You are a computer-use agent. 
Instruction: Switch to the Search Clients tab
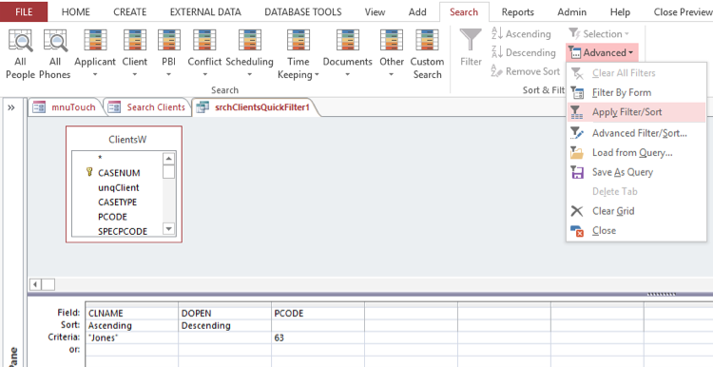coord(147,107)
